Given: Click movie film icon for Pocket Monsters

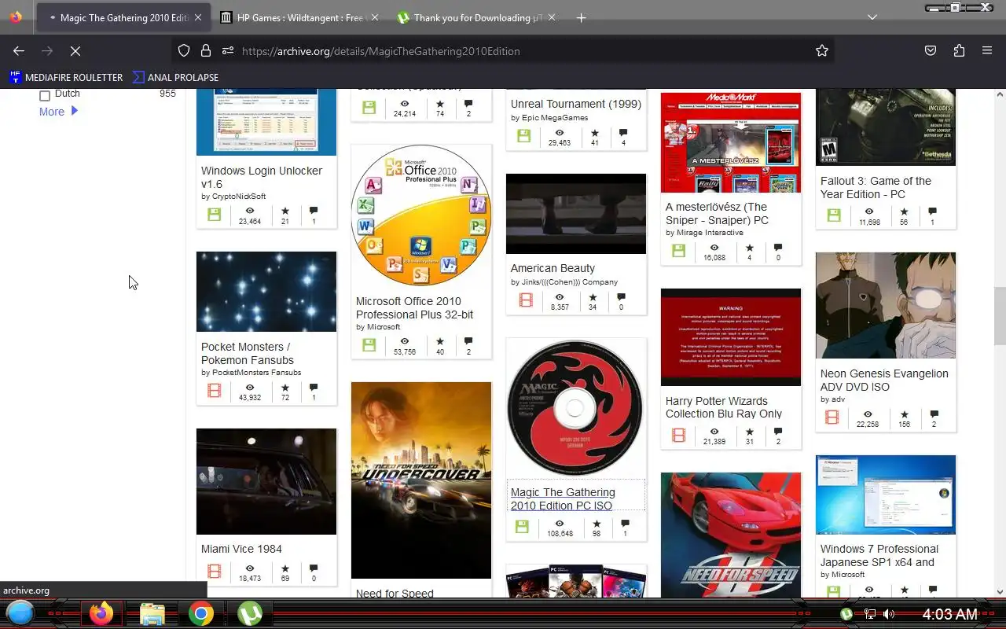Looking at the screenshot, I should [214, 391].
